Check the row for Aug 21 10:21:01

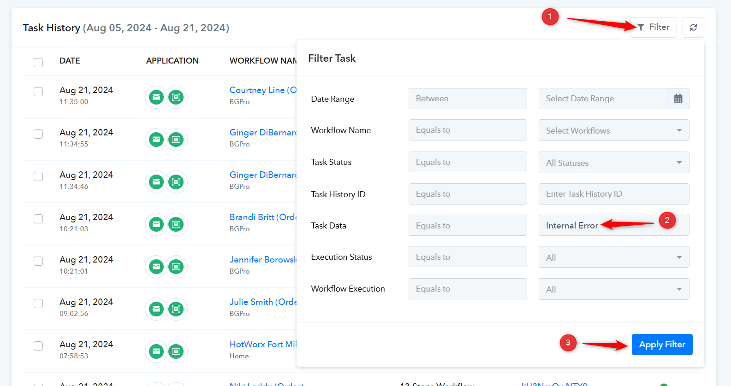[38, 261]
